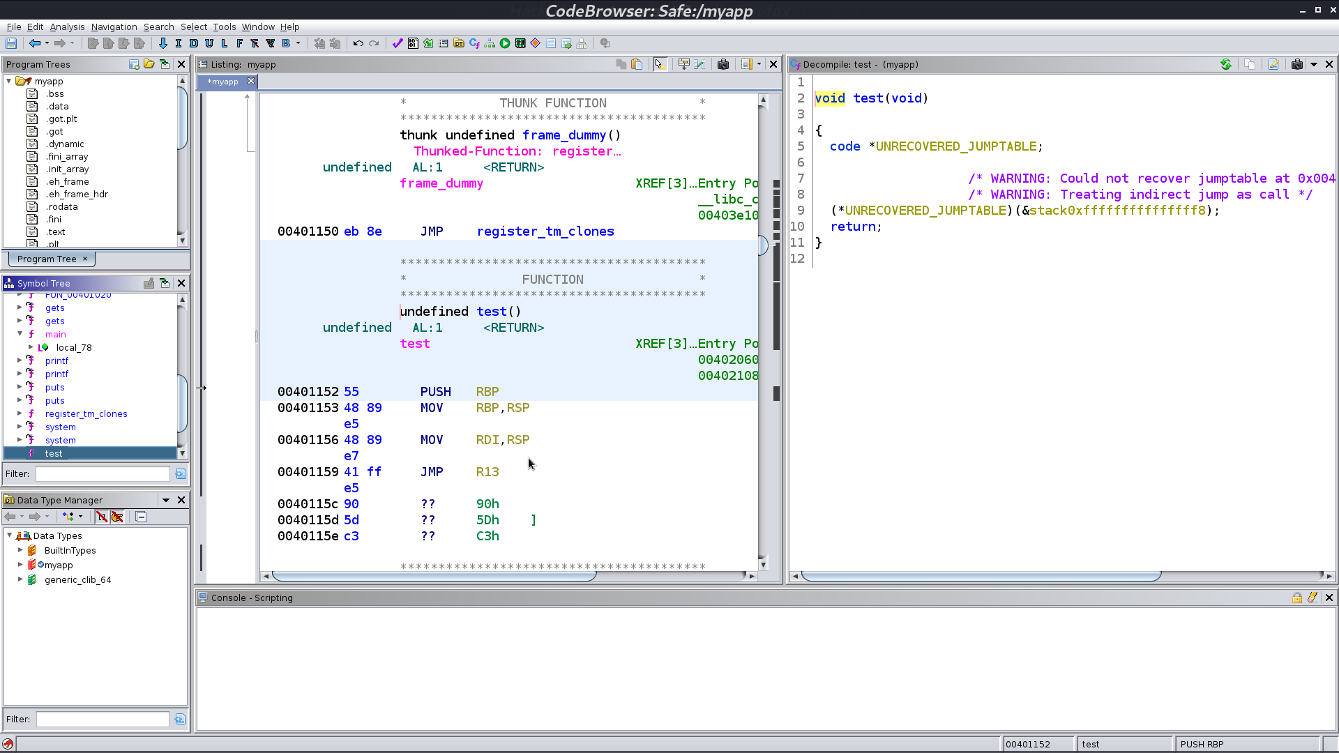Open Data Type Manager dropdown menu arrow
Image resolution: width=1339 pixels, height=753 pixels.
[166, 500]
